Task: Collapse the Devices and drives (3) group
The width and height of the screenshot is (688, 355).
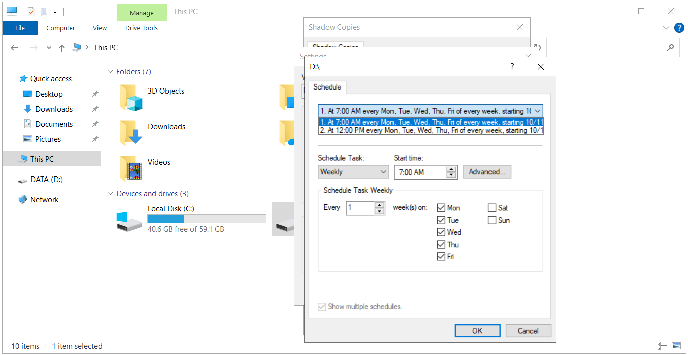Action: point(110,194)
